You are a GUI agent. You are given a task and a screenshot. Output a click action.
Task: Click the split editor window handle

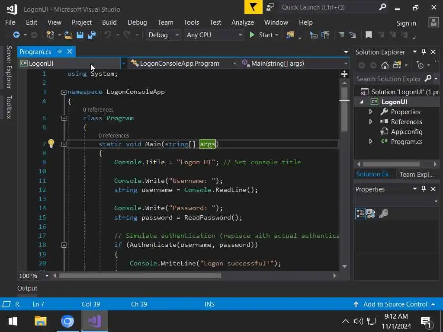pos(344,74)
